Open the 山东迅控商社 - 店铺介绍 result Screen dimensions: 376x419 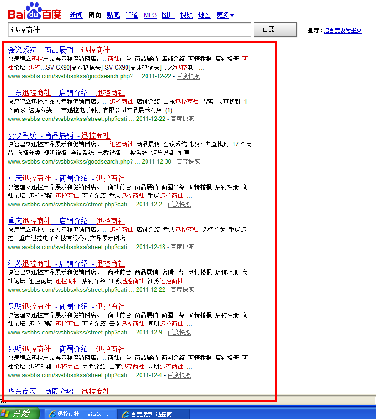pos(66,93)
